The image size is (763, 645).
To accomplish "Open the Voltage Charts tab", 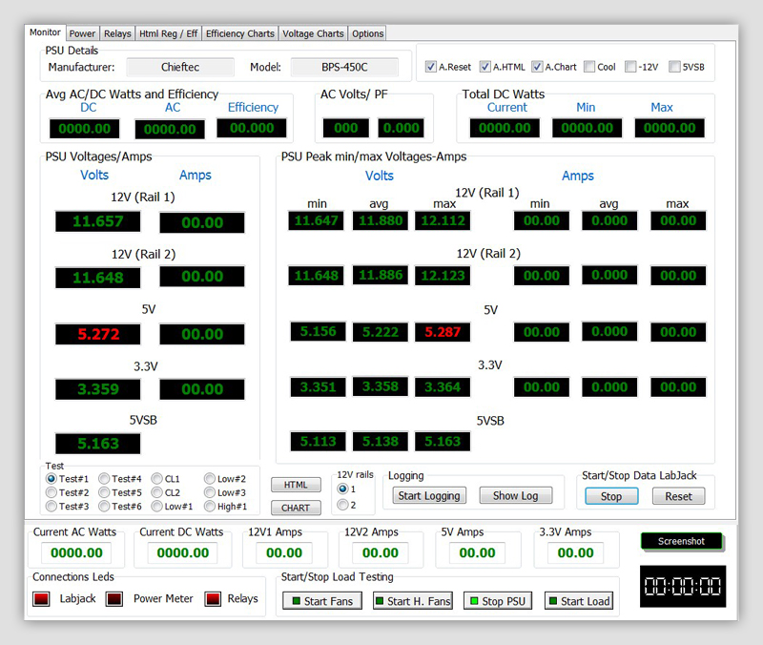I will (313, 33).
